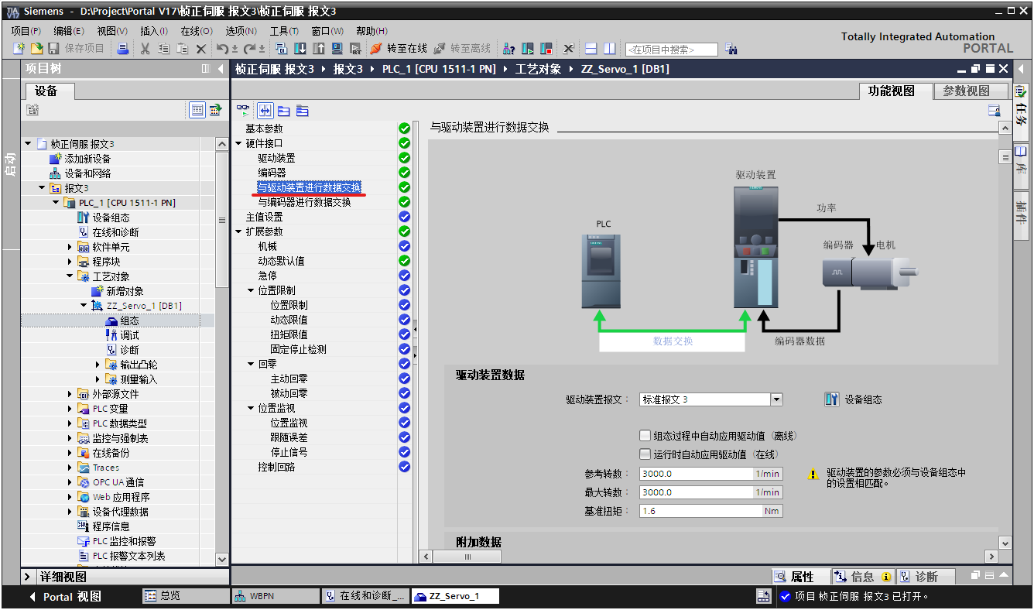Open the WBPN editor taskbar tab
The image size is (1034, 610).
(x=276, y=596)
